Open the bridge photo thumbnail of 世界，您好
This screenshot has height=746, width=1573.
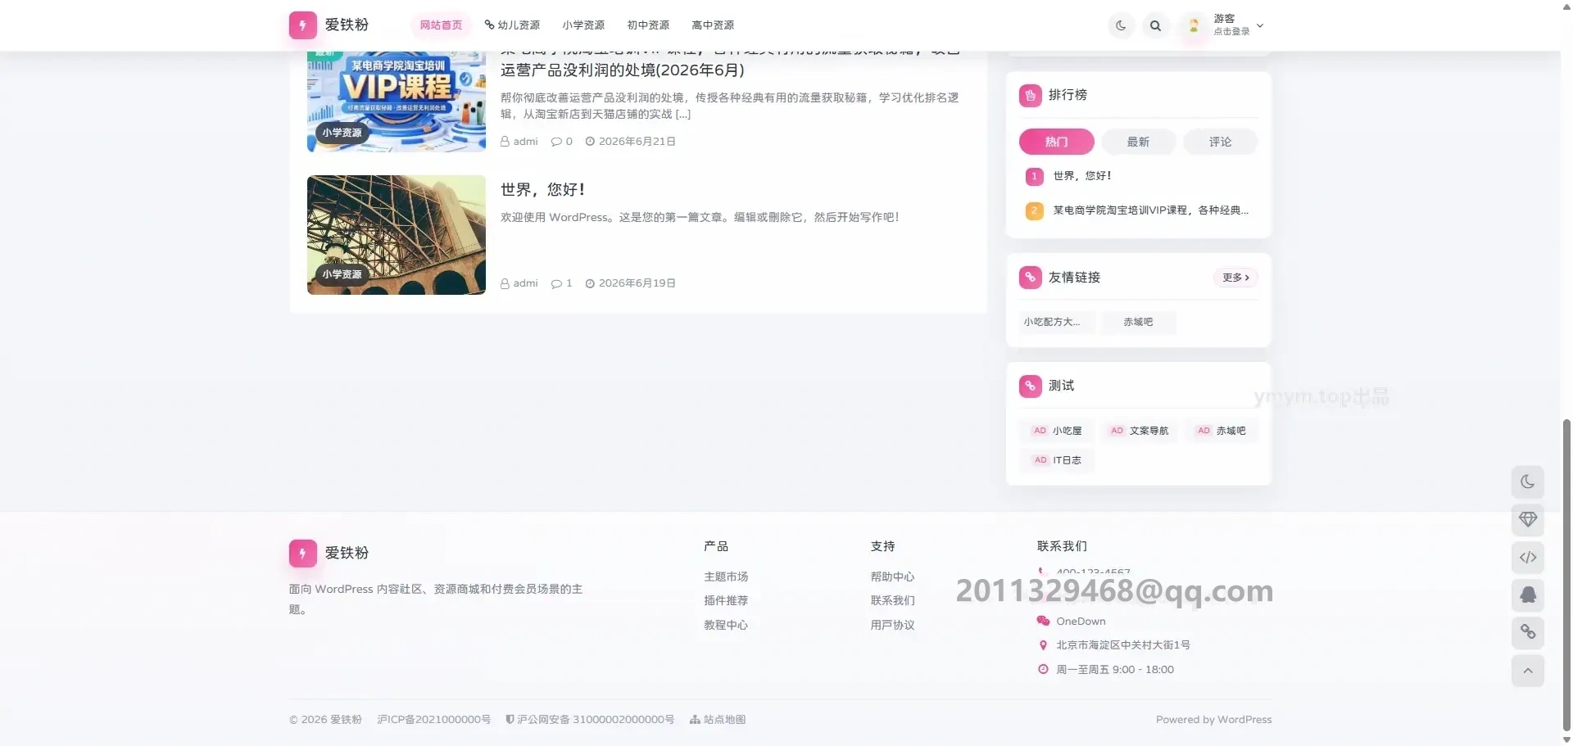397,235
